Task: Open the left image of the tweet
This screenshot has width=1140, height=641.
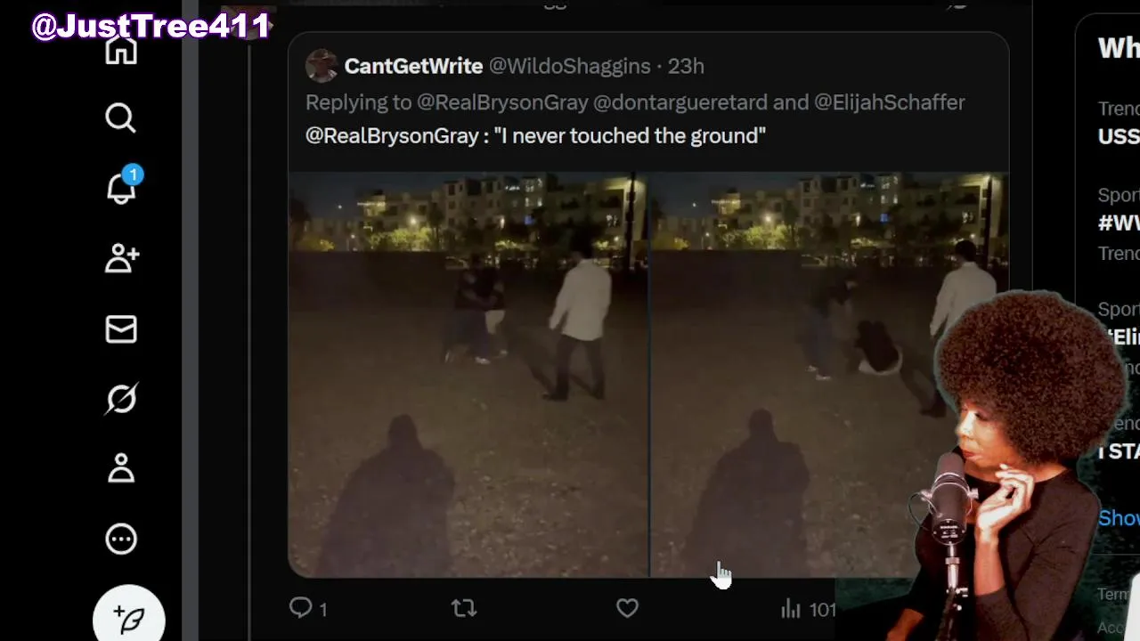Action: click(468, 375)
